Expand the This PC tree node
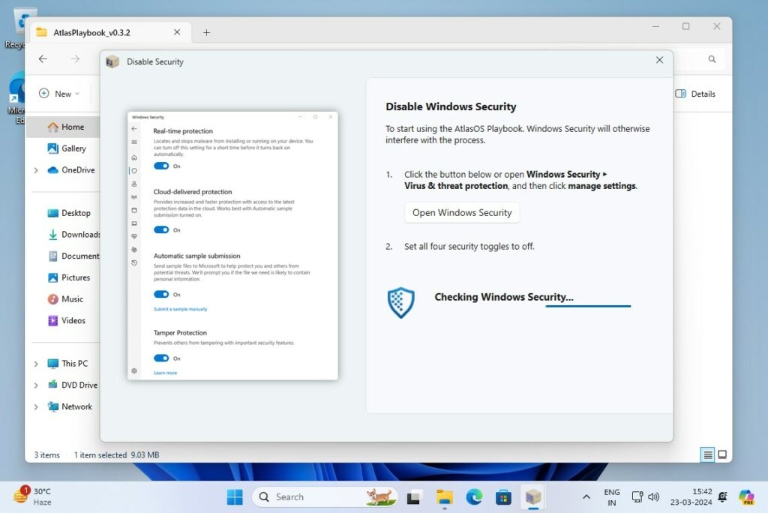 click(35, 364)
